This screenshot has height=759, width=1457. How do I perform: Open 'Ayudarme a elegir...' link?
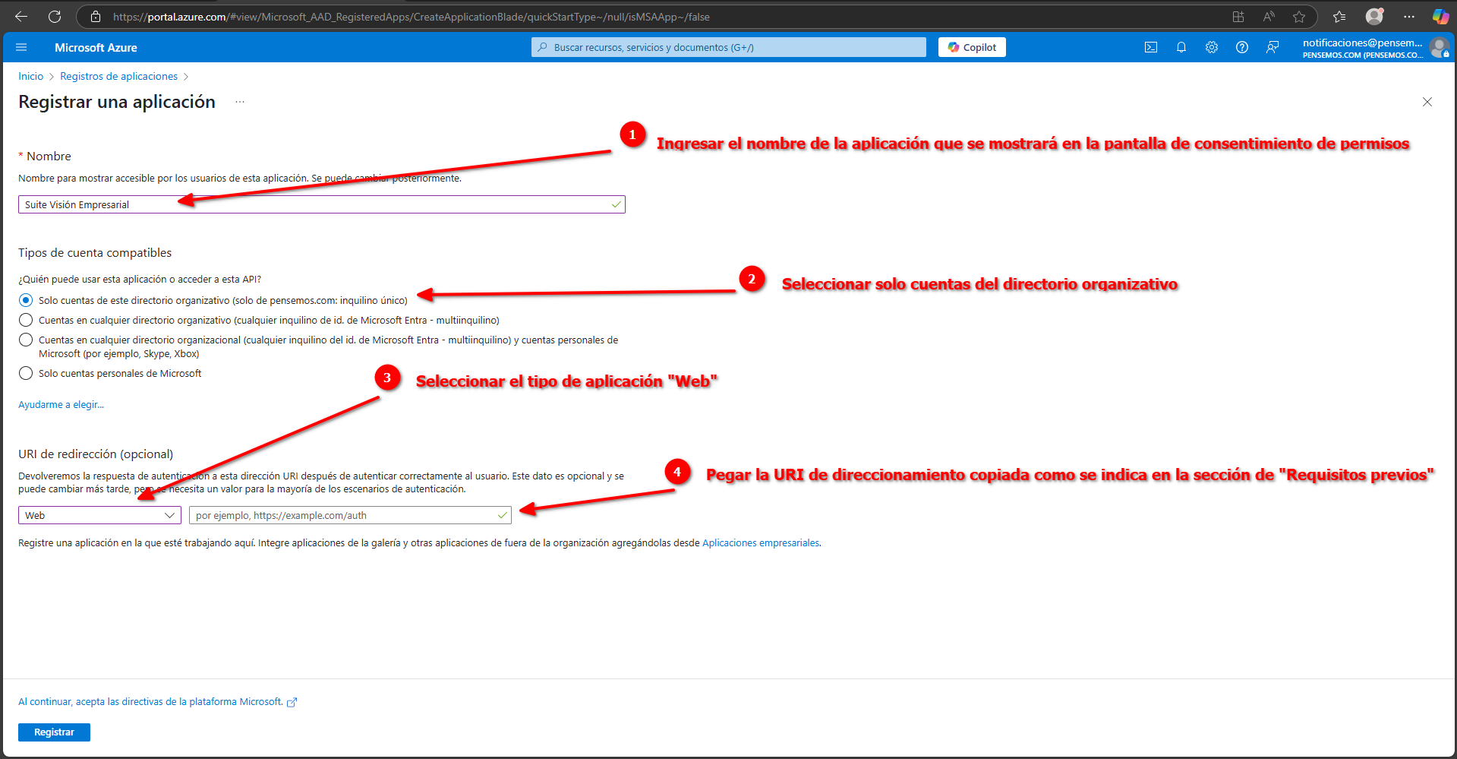[61, 404]
